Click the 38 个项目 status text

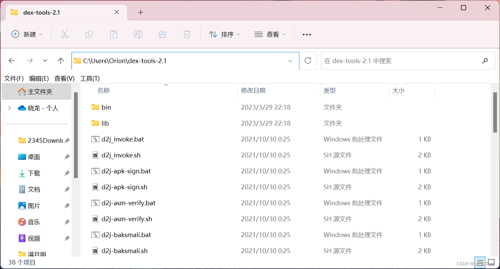22,262
